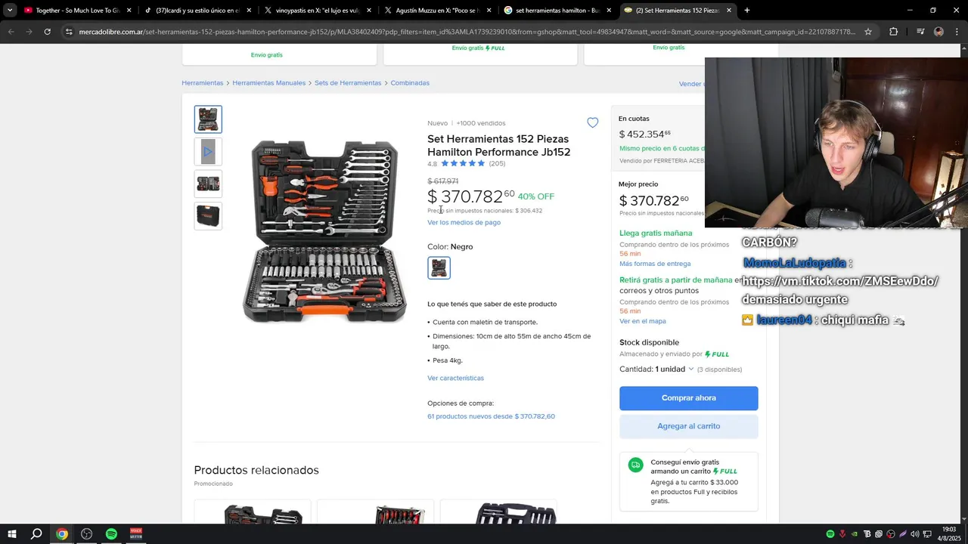This screenshot has height=544, width=968.
Task: Open Ver los medios de pago link
Action: [x=464, y=222]
